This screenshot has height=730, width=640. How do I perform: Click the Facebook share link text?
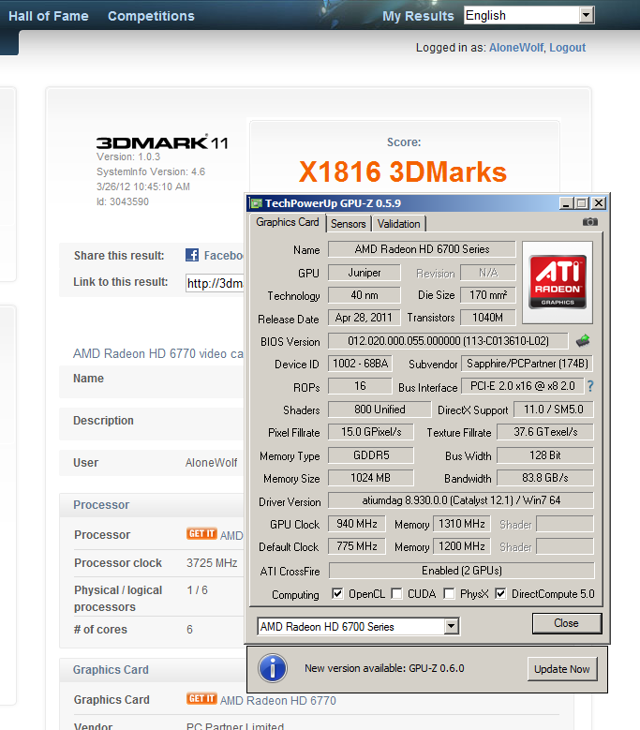pos(223,256)
